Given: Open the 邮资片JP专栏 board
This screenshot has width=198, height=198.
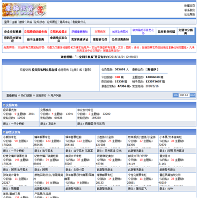Looking at the screenshot, I should (74, 156).
